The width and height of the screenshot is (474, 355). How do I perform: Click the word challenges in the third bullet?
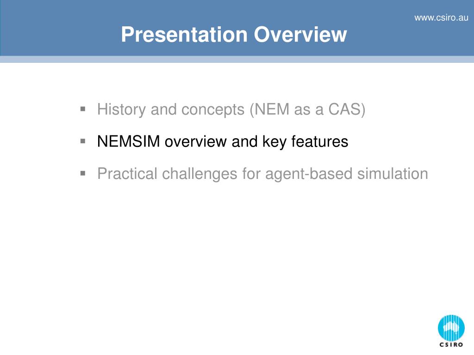click(200, 174)
